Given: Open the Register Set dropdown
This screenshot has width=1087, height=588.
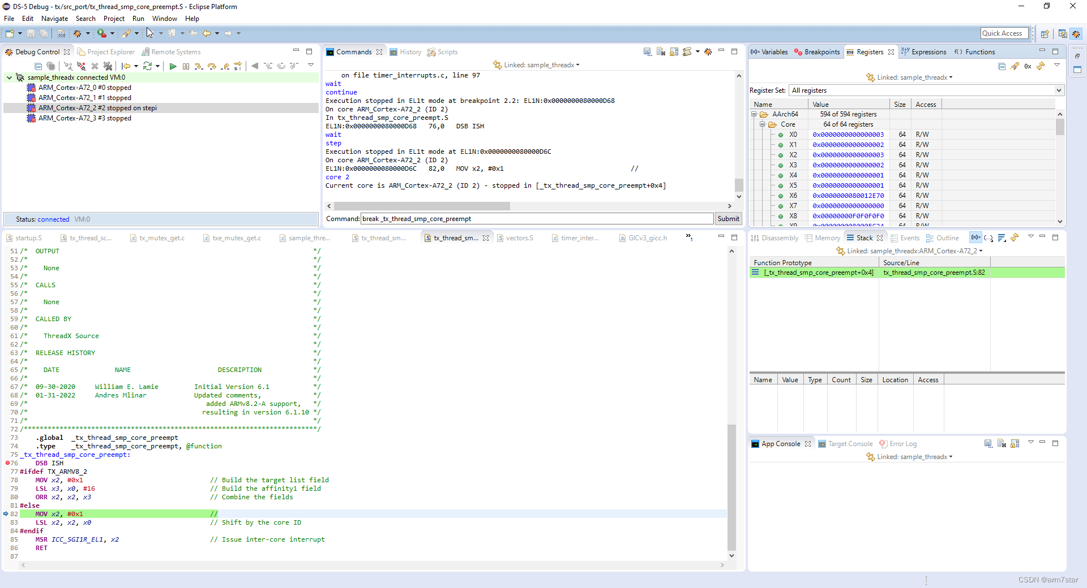Looking at the screenshot, I should pyautogui.click(x=1058, y=90).
